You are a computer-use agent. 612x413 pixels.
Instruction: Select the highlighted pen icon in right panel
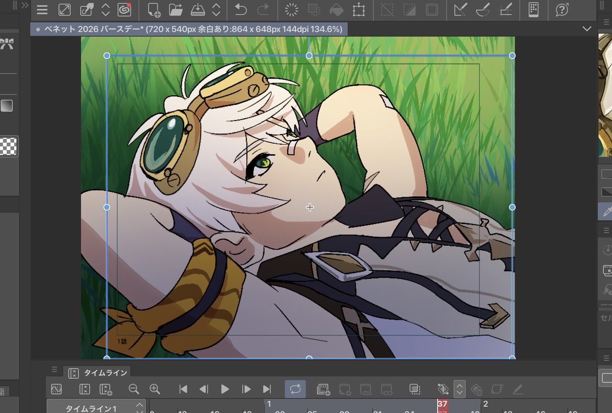pos(605,211)
